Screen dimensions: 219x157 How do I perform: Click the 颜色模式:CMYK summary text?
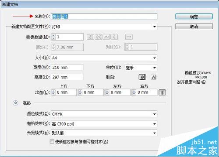(198, 73)
